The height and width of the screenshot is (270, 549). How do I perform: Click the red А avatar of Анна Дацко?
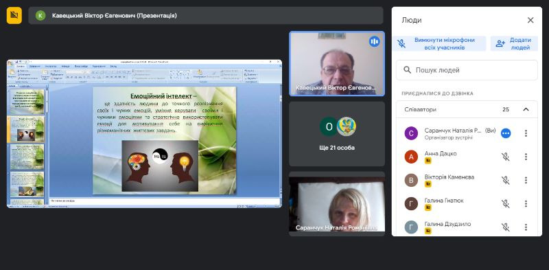(x=411, y=157)
